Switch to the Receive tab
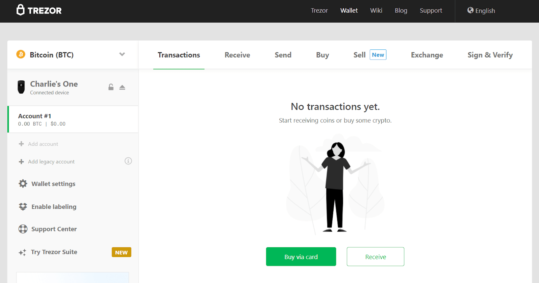 (237, 55)
